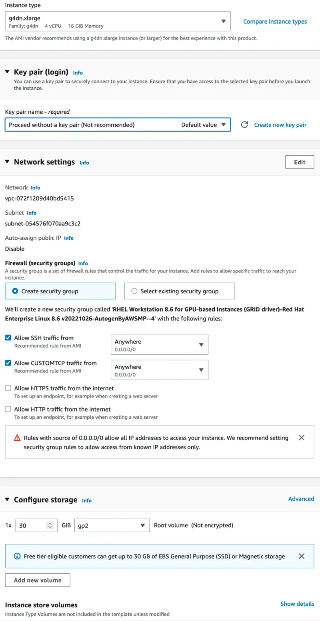Open the Anywhere dropdown for the SSH rule
The height and width of the screenshot is (621, 320).
tap(202, 344)
